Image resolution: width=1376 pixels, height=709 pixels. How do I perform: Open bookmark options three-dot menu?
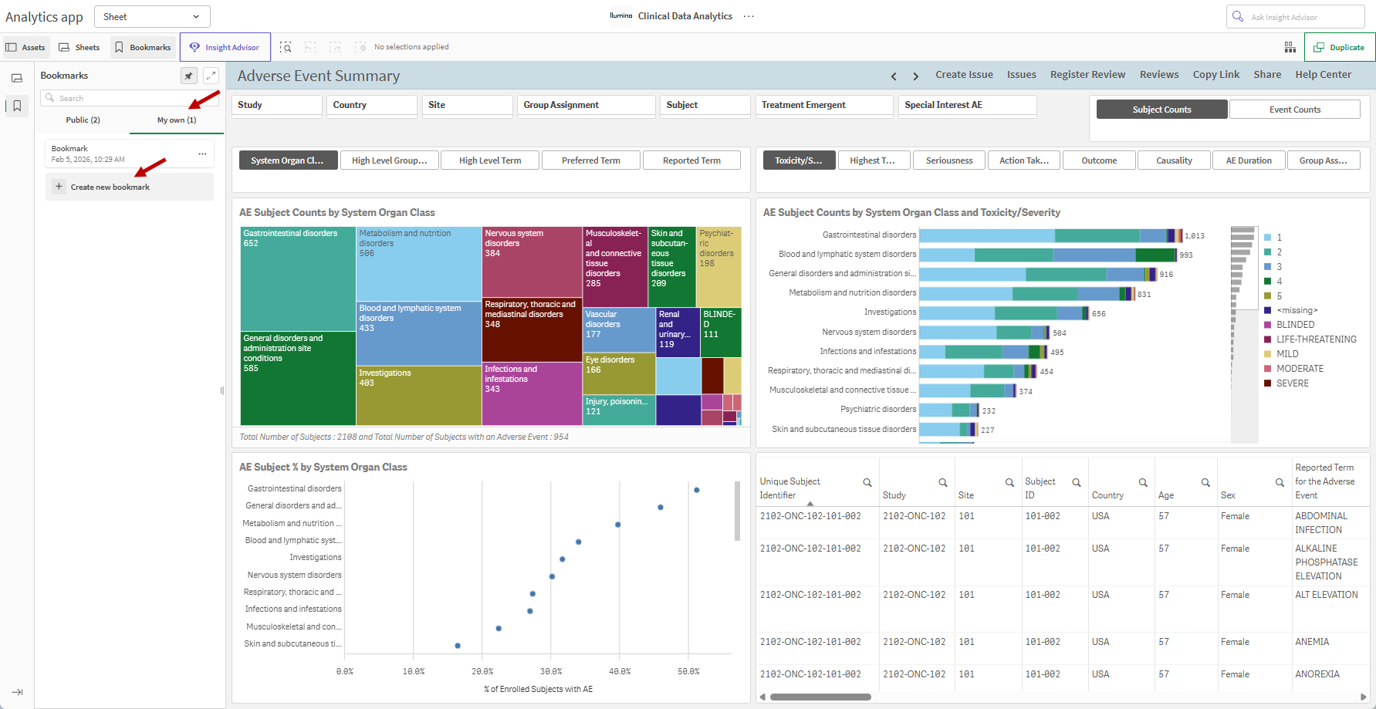pyautogui.click(x=202, y=154)
